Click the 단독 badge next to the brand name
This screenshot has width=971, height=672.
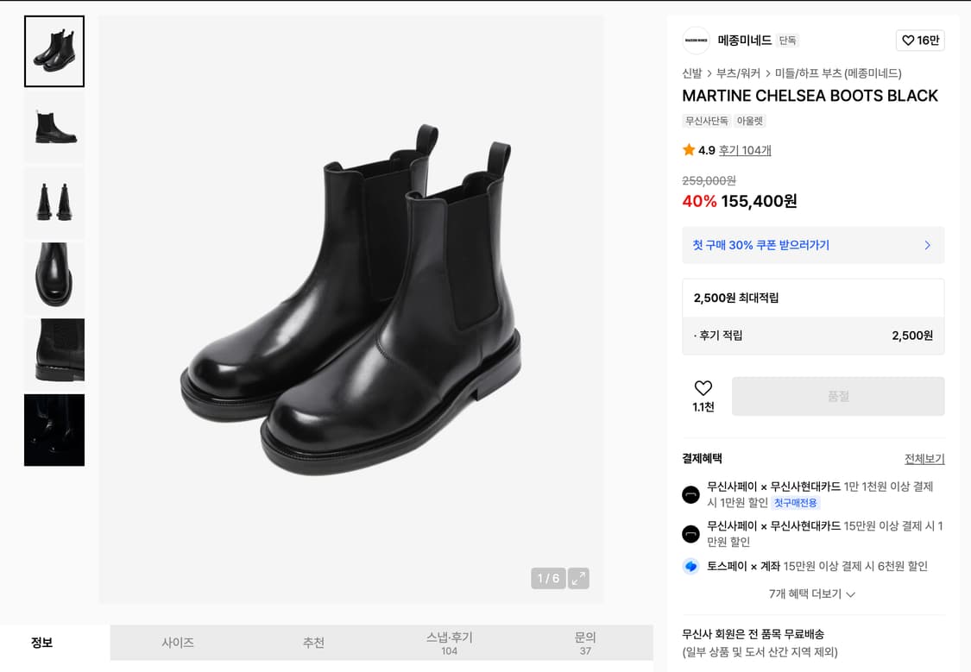(786, 41)
